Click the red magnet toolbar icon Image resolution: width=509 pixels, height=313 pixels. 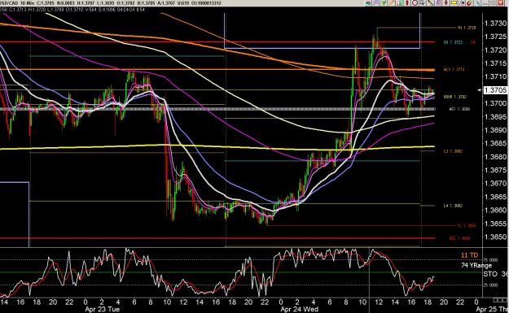[x=469, y=3]
